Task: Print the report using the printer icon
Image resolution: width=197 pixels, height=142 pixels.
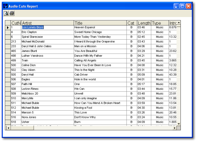Action: [x=12, y=13]
